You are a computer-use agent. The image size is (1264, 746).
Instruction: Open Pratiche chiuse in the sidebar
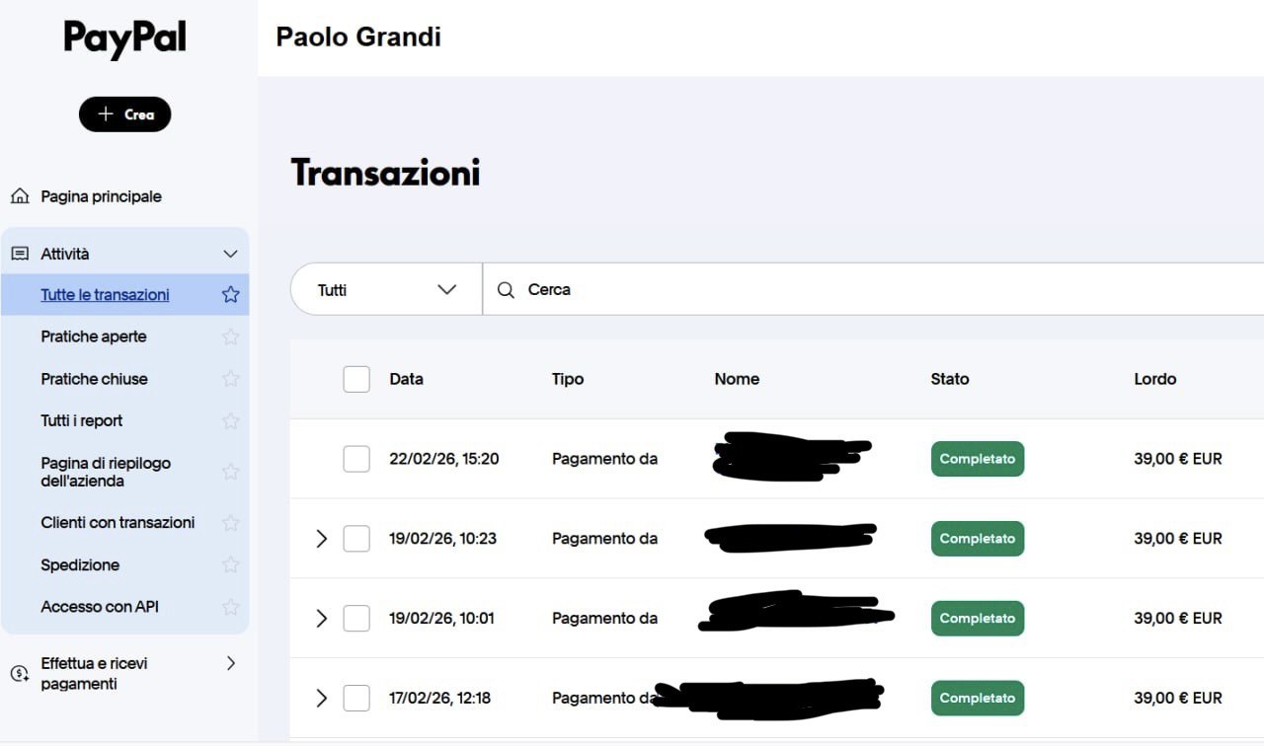pos(94,379)
